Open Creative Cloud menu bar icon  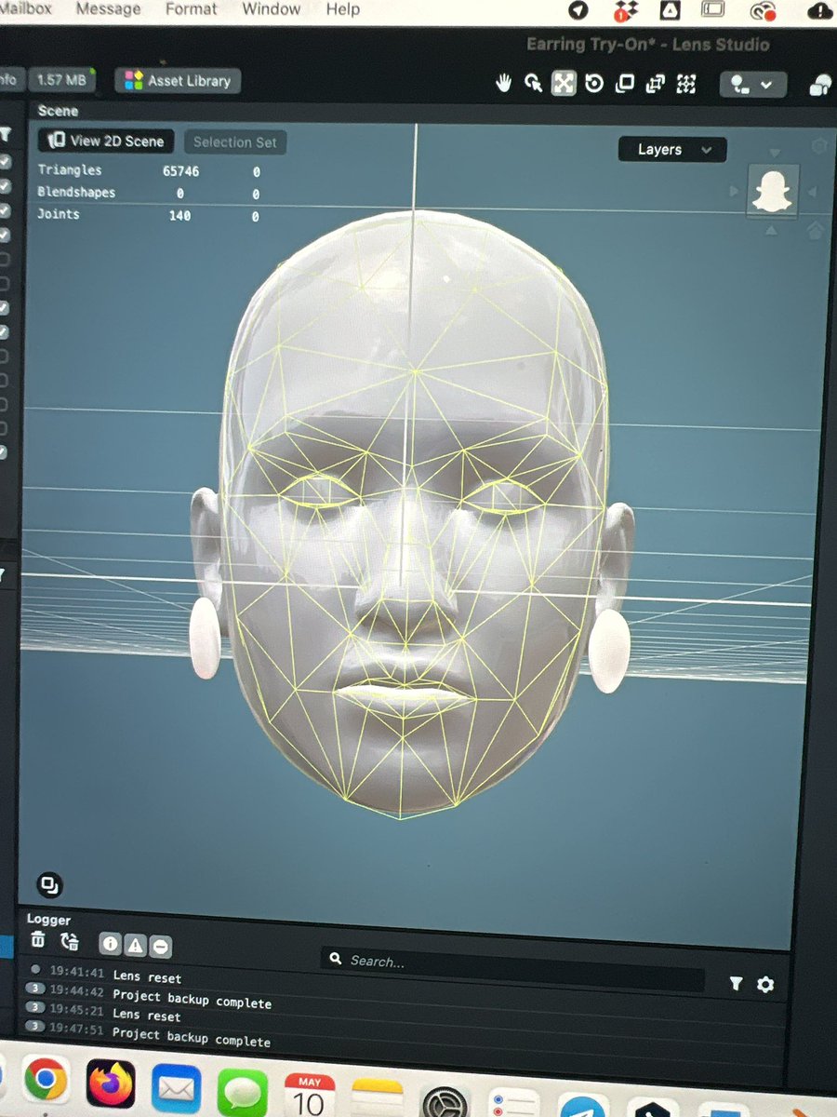point(764,11)
